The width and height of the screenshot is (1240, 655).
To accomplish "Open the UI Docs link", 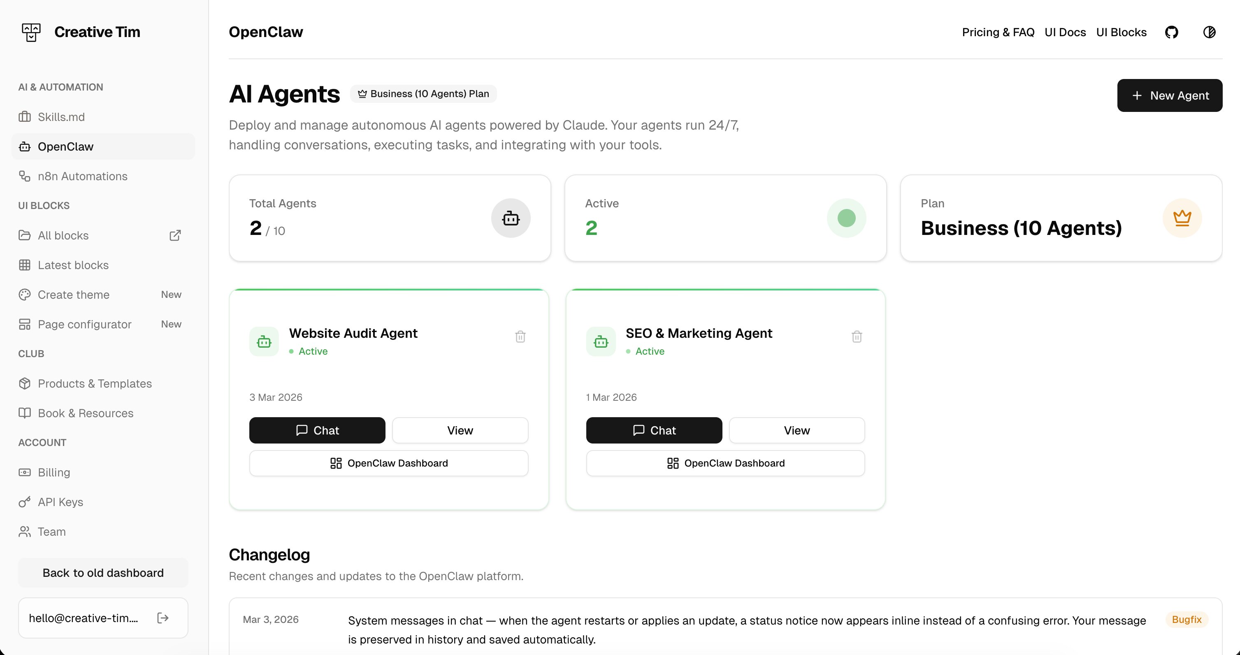I will click(1065, 32).
